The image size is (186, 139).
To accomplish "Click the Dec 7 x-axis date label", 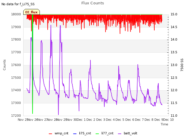I will (139, 120).
